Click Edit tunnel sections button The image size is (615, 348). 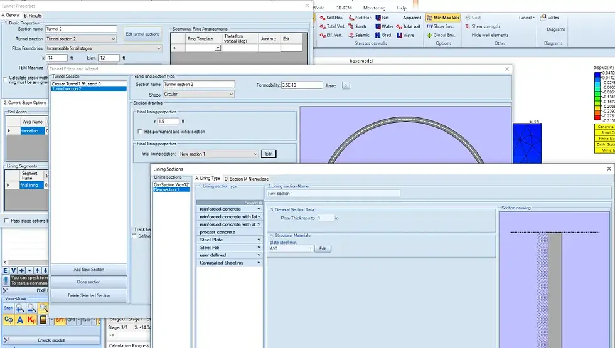click(143, 34)
